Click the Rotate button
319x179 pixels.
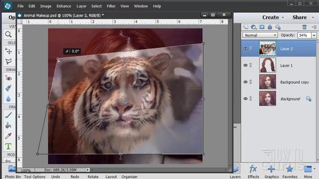pyautogui.click(x=93, y=177)
